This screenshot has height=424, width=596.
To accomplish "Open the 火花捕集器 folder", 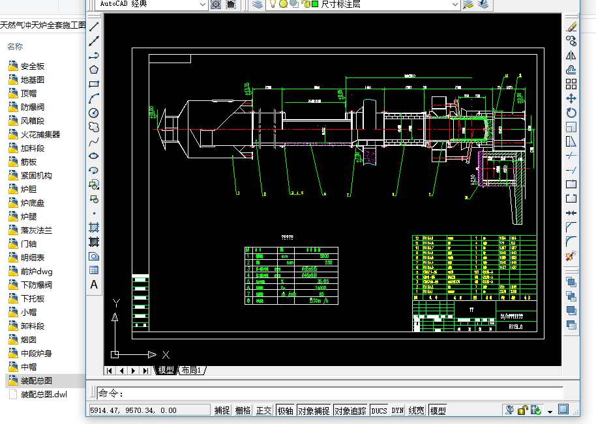I will click(x=40, y=134).
